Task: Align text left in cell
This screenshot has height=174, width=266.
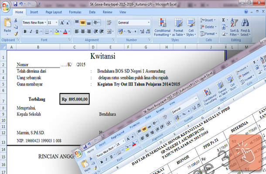Action: [77, 31]
